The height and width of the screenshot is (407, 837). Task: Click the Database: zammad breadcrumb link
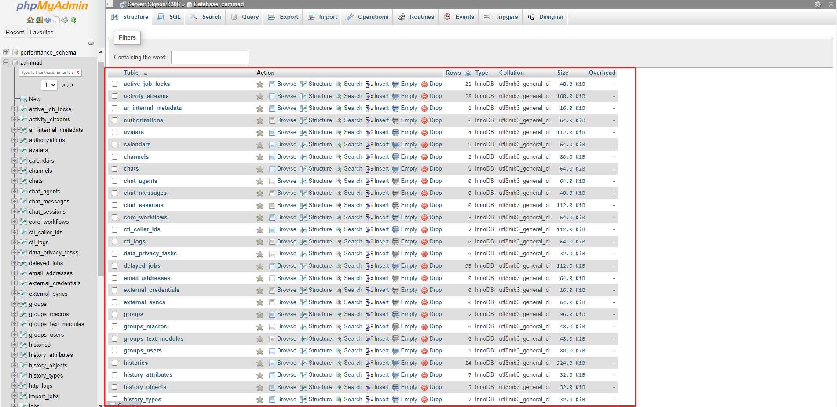219,4
